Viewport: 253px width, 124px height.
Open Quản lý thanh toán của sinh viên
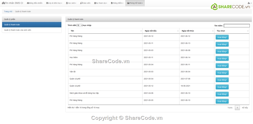pyautogui.click(x=32, y=30)
